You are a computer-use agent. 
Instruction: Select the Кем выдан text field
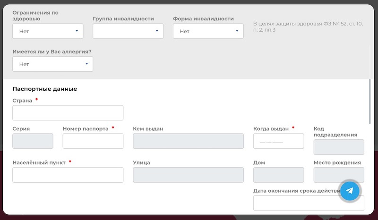tap(188, 141)
